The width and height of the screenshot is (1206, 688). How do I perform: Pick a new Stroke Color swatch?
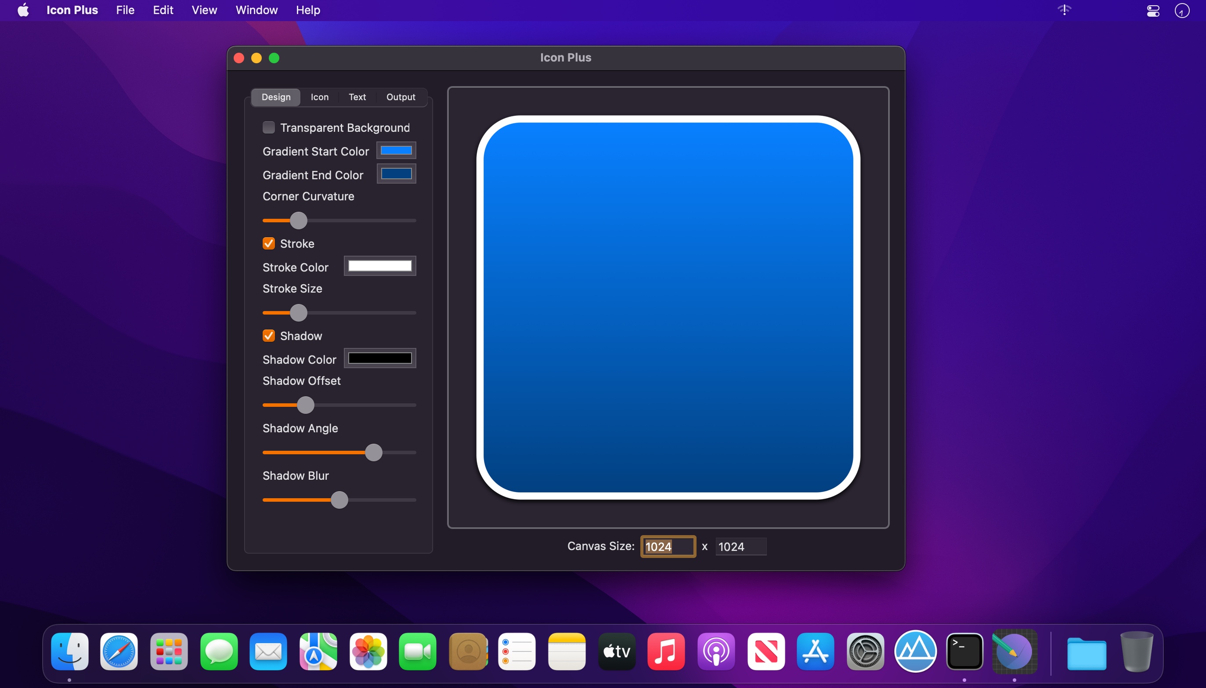tap(380, 266)
